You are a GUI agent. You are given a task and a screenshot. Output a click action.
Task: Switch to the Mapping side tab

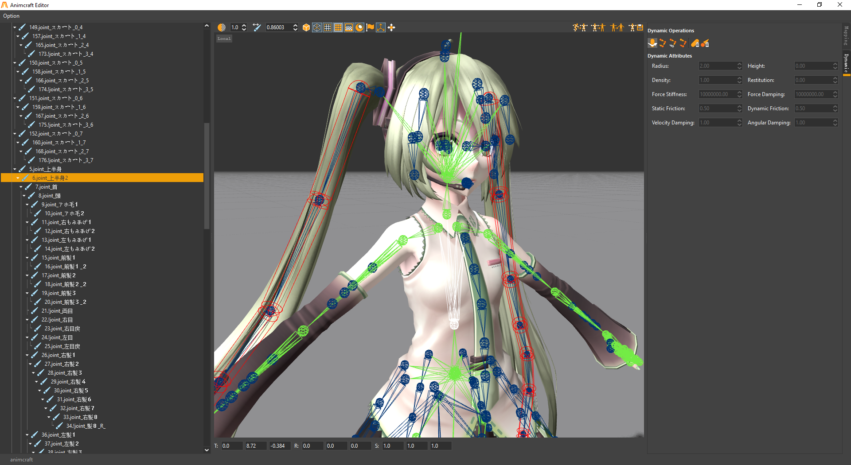(x=846, y=35)
